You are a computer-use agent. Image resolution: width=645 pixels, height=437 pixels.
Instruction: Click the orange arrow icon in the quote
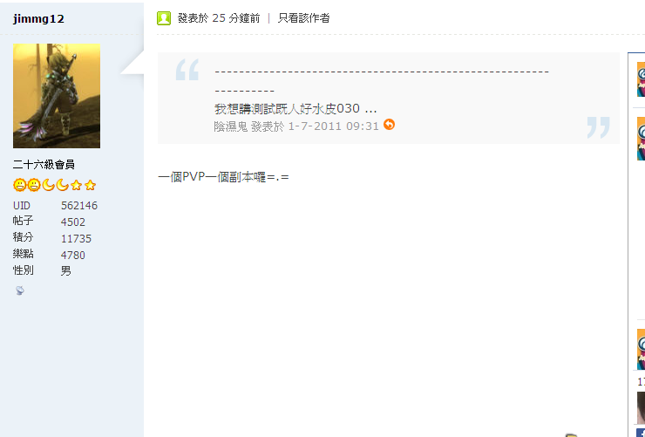tap(389, 124)
